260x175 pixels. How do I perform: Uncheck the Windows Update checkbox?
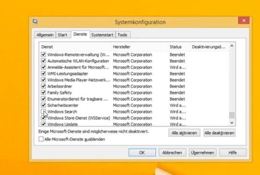pyautogui.click(x=43, y=124)
